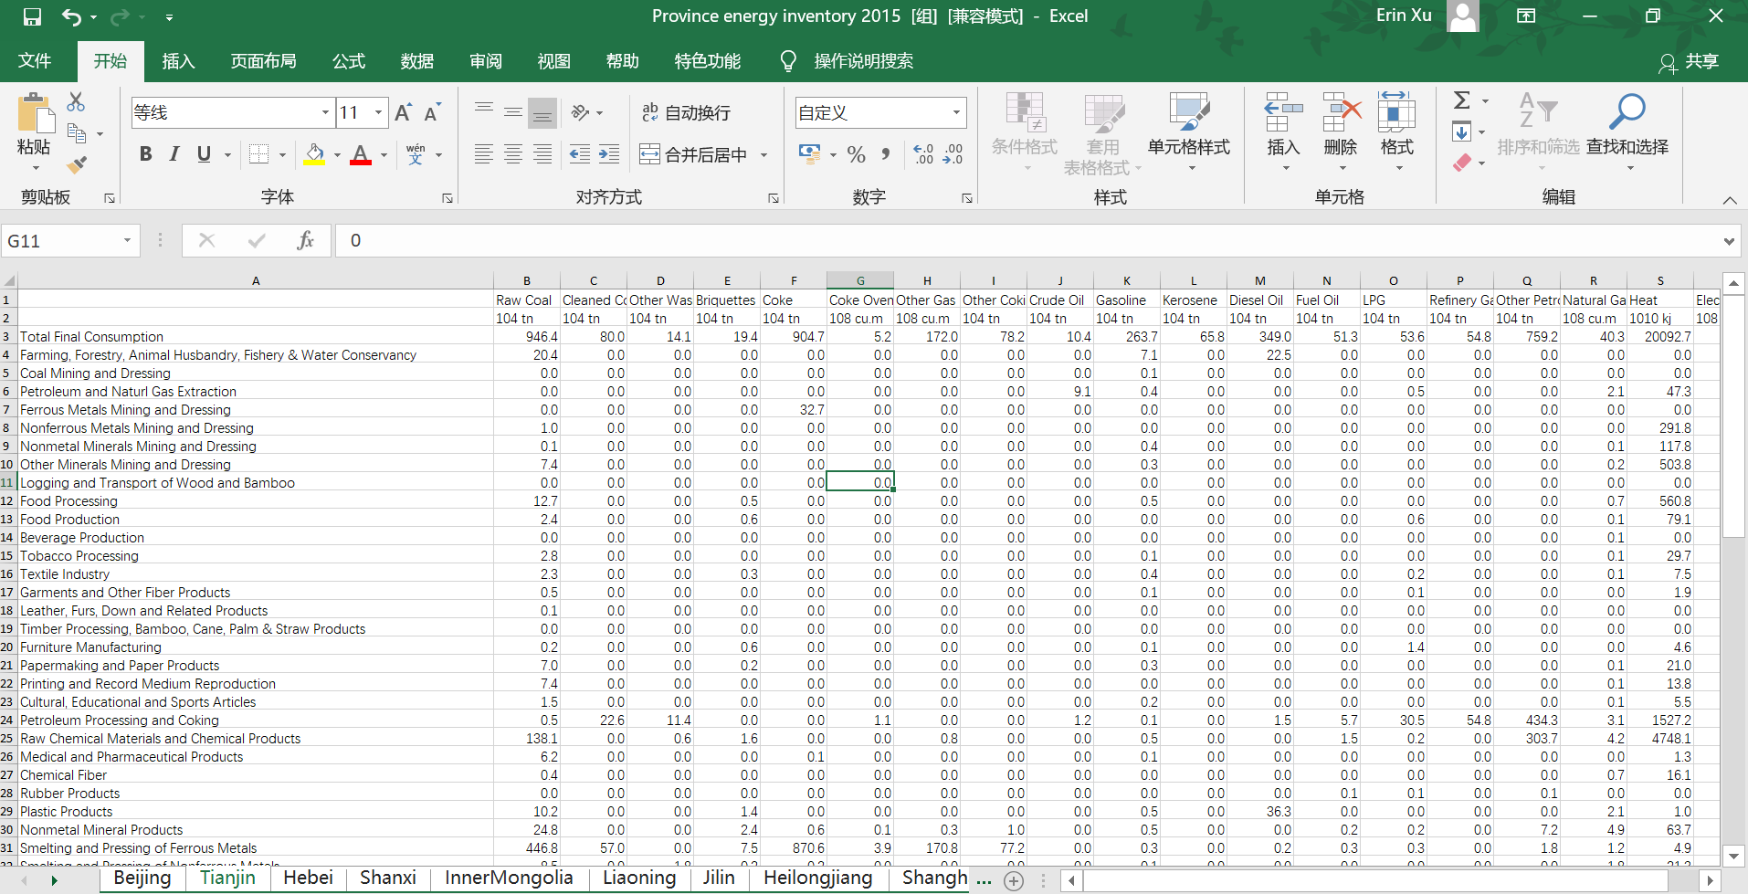Click the 共享 (Share) button

click(x=1689, y=61)
